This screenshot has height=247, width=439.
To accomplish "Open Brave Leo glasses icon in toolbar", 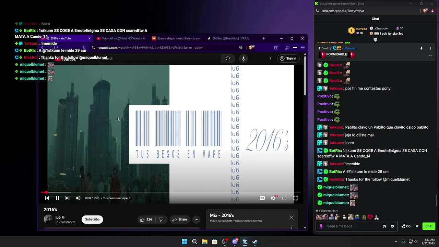I will [295, 48].
